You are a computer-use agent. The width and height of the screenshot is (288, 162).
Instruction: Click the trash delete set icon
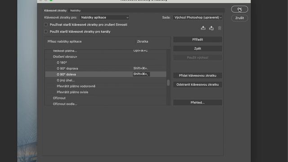click(x=220, y=28)
